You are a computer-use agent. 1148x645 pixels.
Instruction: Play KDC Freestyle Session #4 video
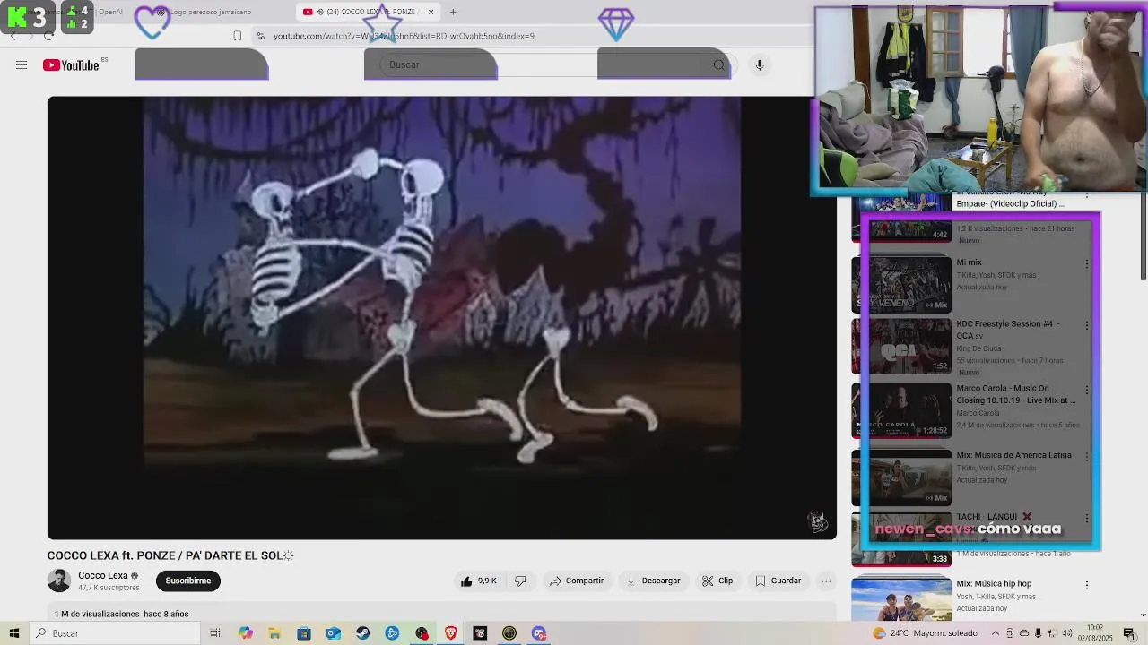click(901, 346)
